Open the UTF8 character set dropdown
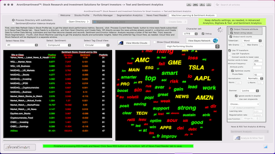 click(190, 34)
